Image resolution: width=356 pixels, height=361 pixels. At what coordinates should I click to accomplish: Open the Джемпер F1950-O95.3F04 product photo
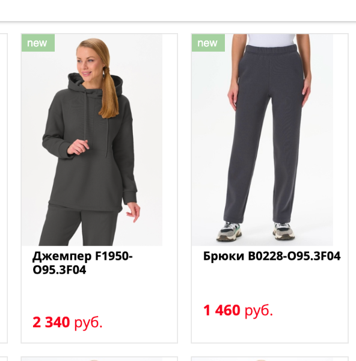[92, 140]
